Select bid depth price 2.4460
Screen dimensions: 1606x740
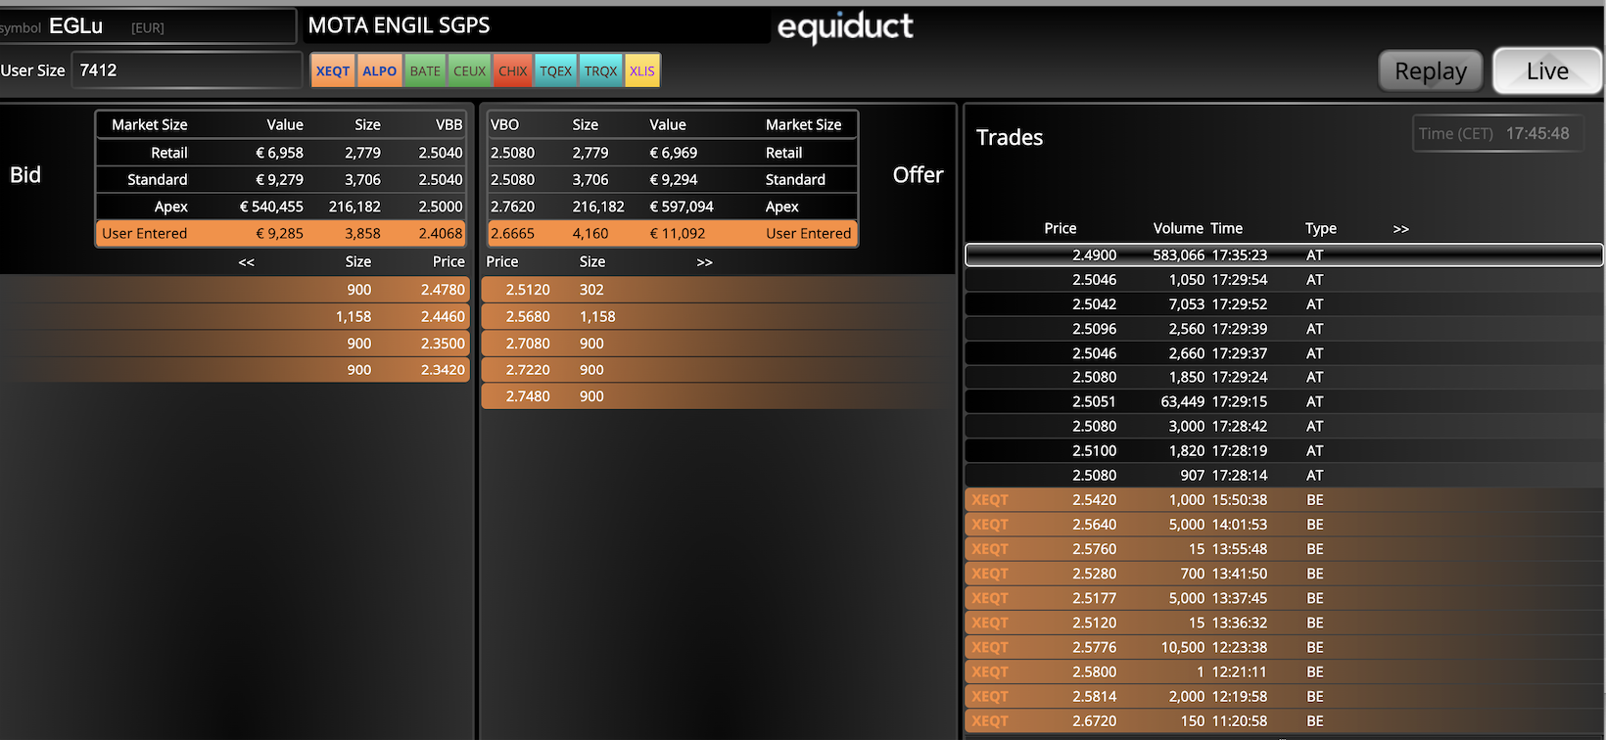pos(443,317)
